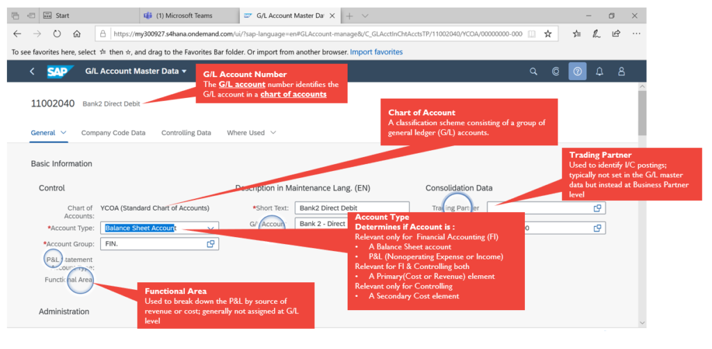
Task: Click the Administration section heading
Action: coord(64,311)
